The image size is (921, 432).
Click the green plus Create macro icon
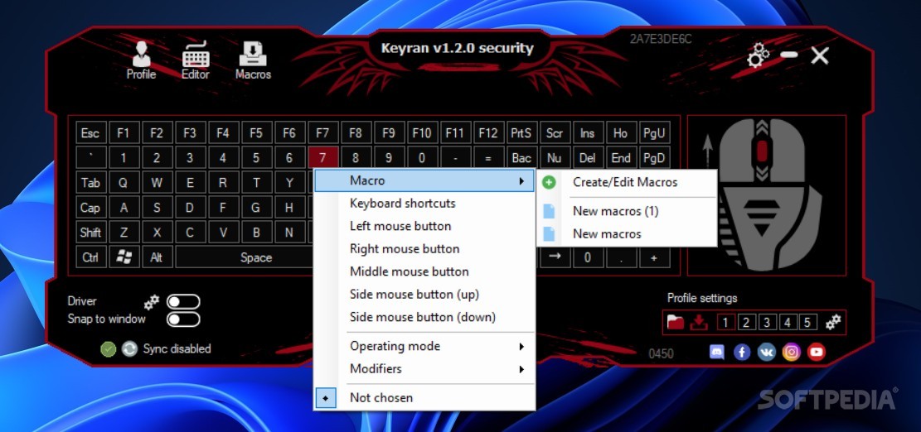point(549,182)
